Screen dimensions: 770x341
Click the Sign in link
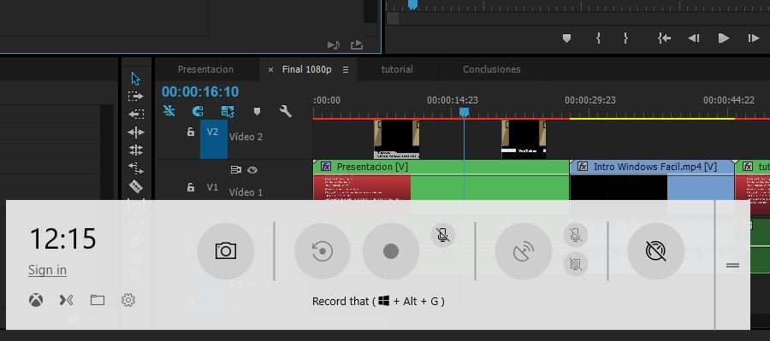coord(47,270)
